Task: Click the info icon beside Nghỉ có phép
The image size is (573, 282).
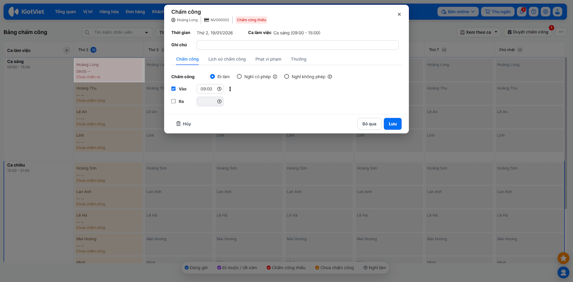Action: [275, 77]
